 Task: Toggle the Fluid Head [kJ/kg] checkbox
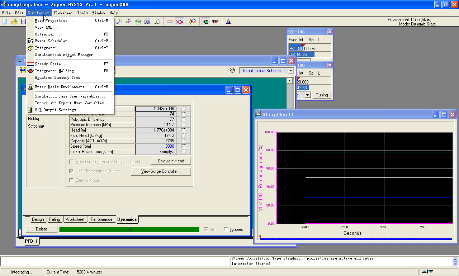click(x=184, y=135)
